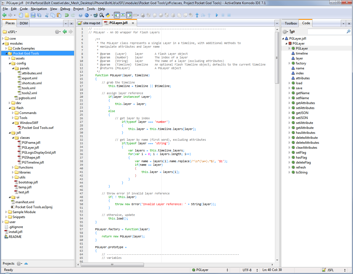The width and height of the screenshot is (353, 274).
Task: Collapse the classes folder in project tree
Action: [x=13, y=138]
